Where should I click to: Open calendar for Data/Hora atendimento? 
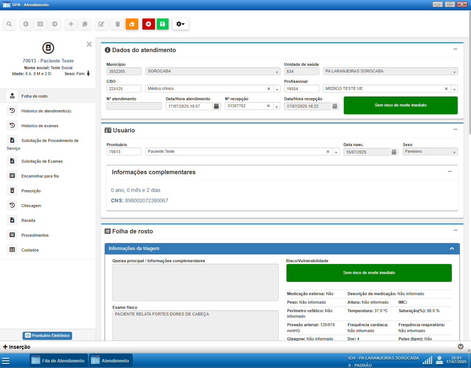click(x=216, y=106)
